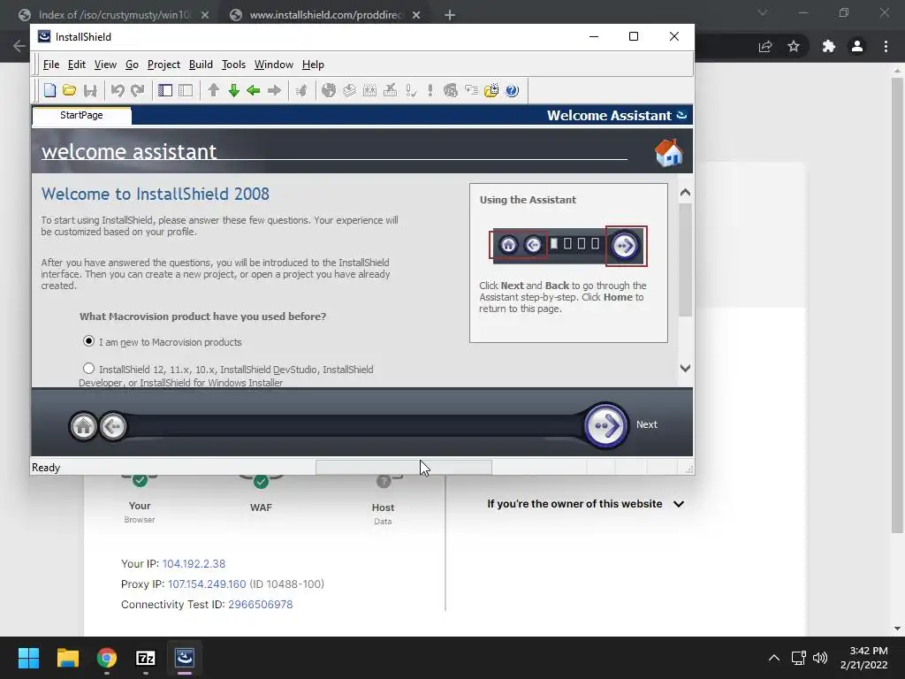Open Chrome three-dot menu

click(x=886, y=46)
